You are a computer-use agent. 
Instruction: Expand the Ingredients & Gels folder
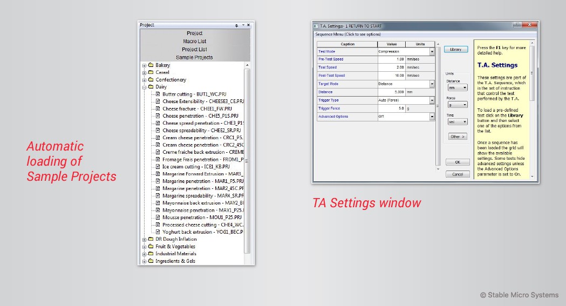point(145,261)
